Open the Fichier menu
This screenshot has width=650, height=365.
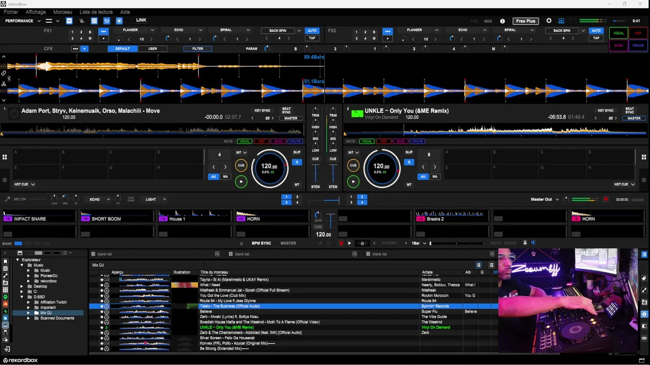[x=11, y=12]
